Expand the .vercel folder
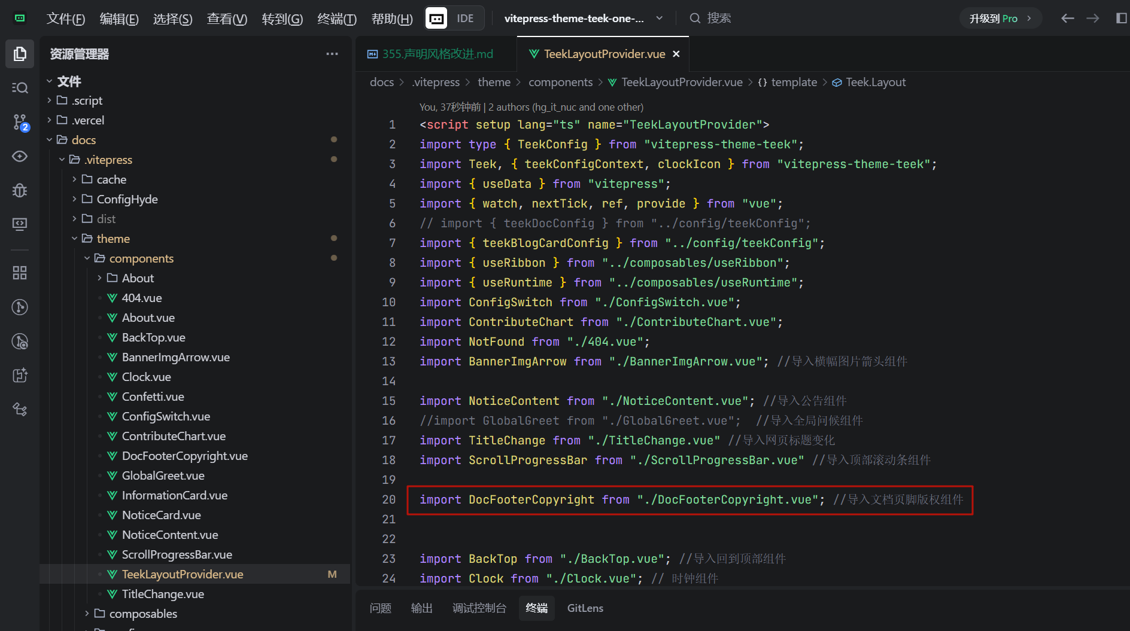1130x631 pixels. tap(195, 120)
